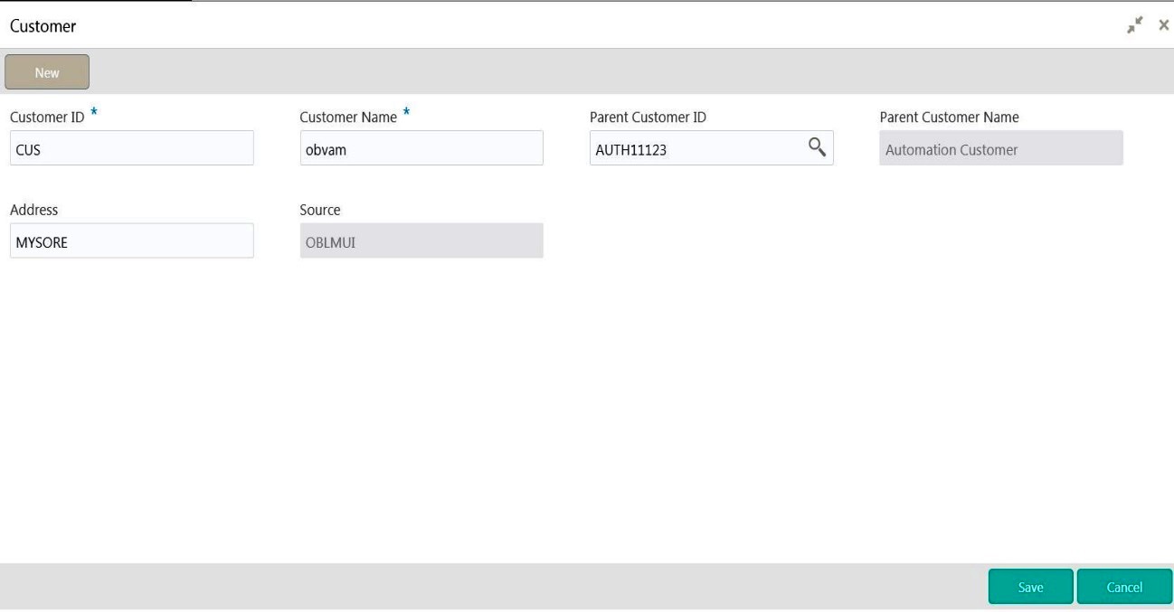Screen dimensions: 1174x612
Task: Close the Customer screen with X icon
Action: tap(1163, 25)
